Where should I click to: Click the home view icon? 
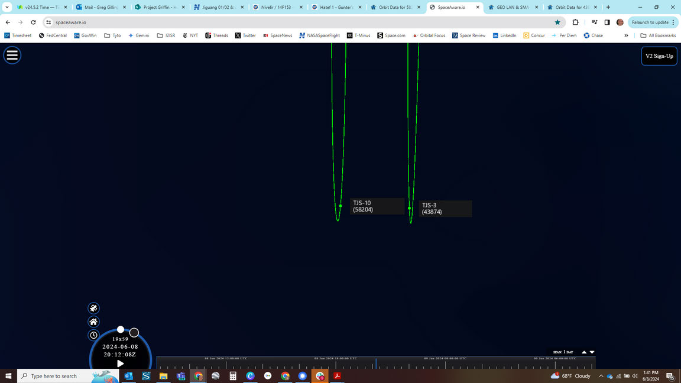tap(93, 322)
